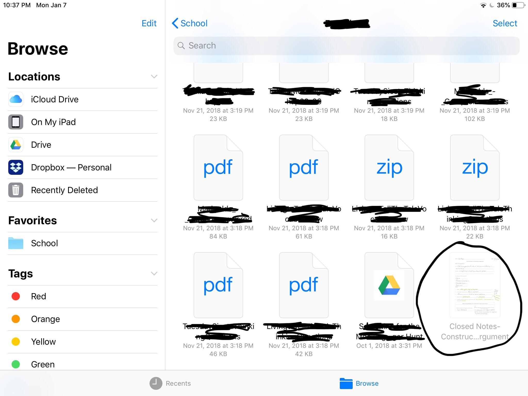Open Dropbox Personal location
This screenshot has height=396, width=528.
click(71, 168)
